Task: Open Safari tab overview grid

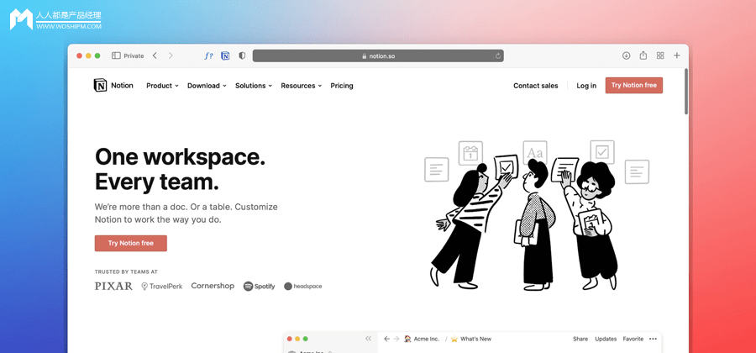Action: tap(660, 55)
